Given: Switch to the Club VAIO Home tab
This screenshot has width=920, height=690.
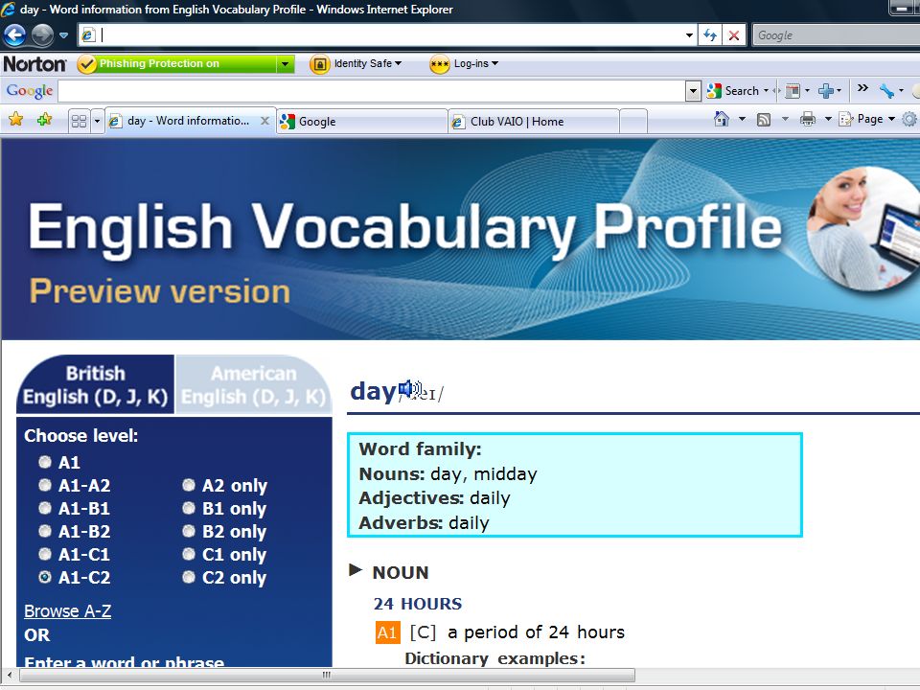Looking at the screenshot, I should click(x=534, y=122).
